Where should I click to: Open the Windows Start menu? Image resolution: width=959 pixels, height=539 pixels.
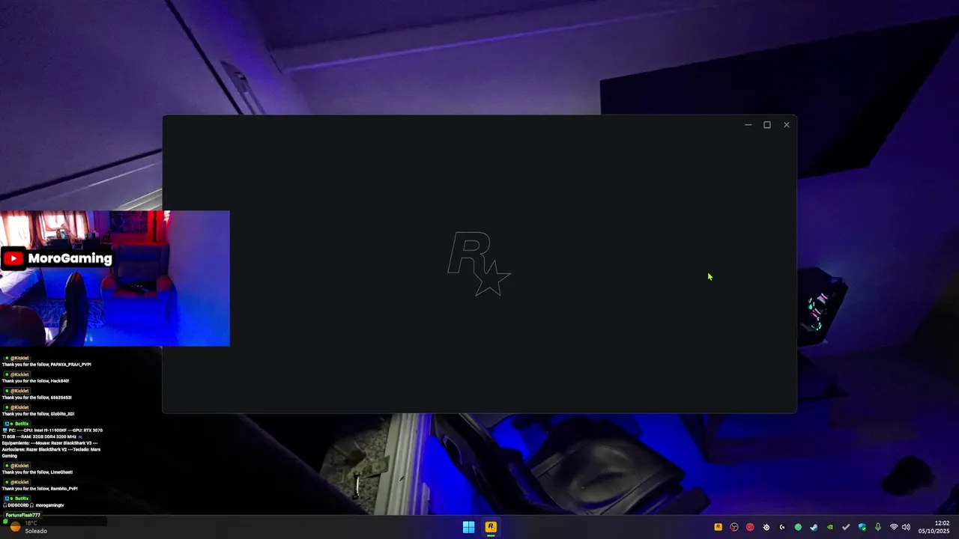[x=468, y=527]
